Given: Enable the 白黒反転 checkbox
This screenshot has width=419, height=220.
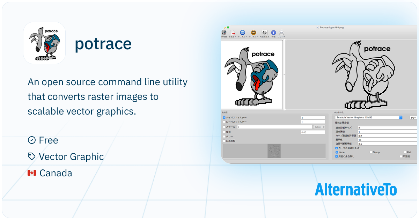Looking at the screenshot, I should [x=224, y=141].
